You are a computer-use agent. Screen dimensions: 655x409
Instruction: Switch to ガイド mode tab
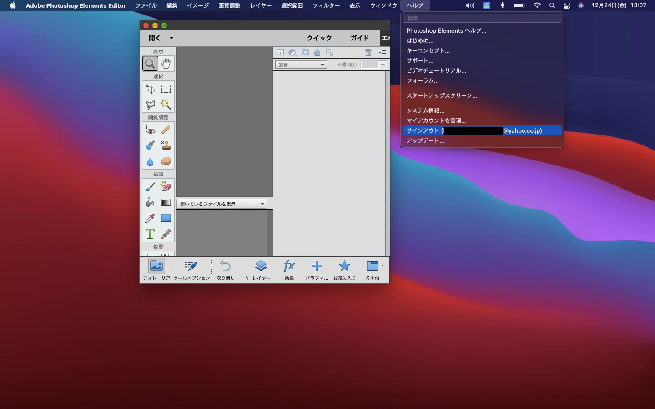[359, 38]
